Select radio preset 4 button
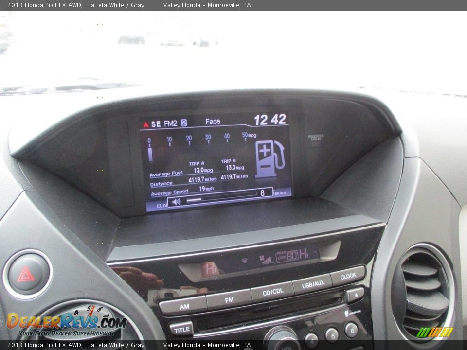 click(x=311, y=340)
